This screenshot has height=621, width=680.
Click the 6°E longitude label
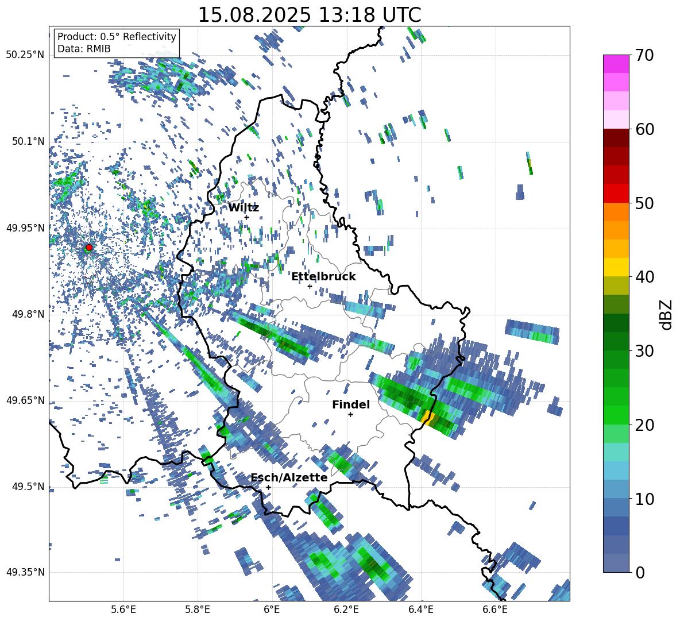[x=272, y=610]
